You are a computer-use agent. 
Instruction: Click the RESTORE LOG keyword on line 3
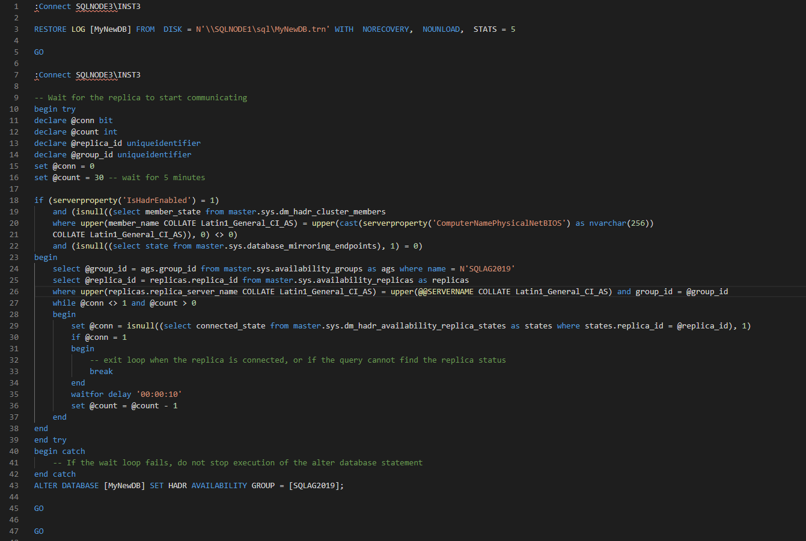tap(60, 29)
